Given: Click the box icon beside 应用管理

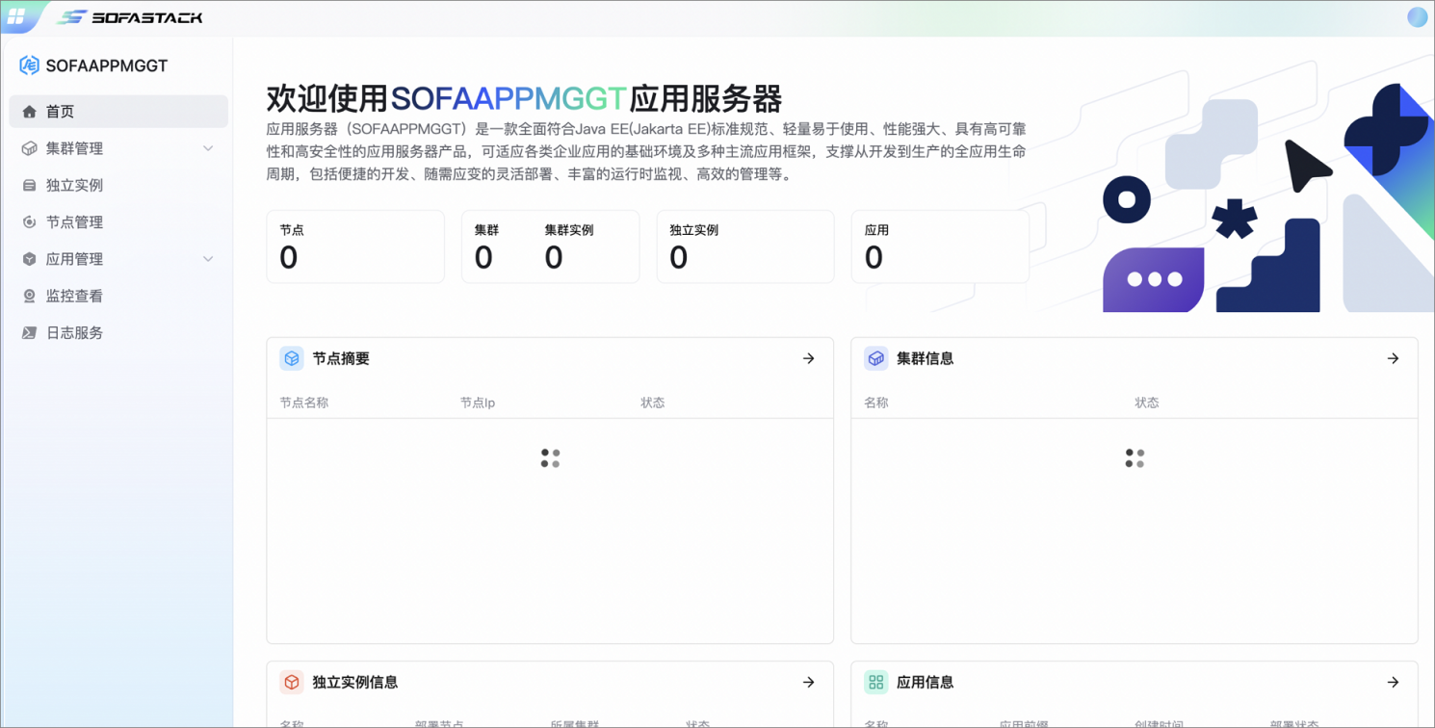Looking at the screenshot, I should click(x=29, y=259).
